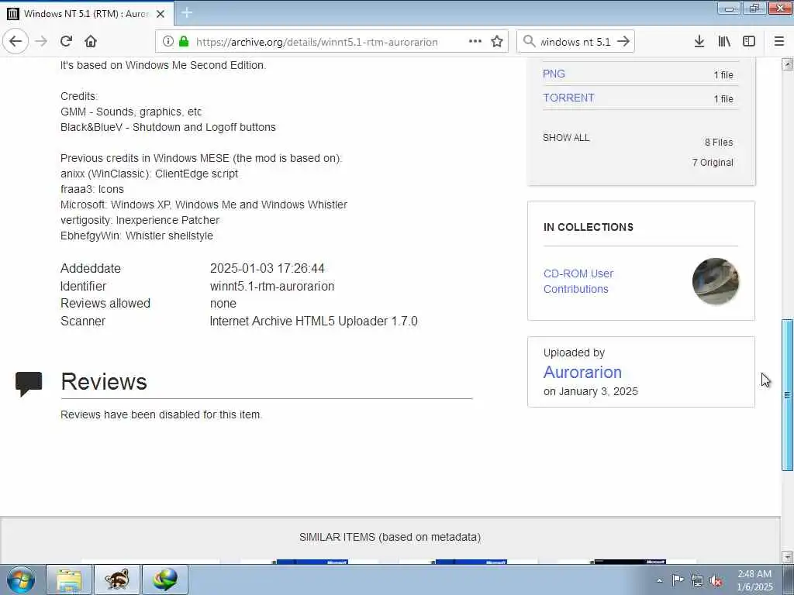Go back with the browser back arrow
The width and height of the screenshot is (794, 595).
[16, 42]
